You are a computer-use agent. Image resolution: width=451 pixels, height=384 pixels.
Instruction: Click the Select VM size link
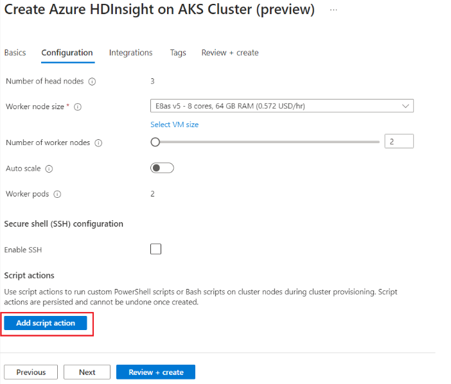click(174, 125)
